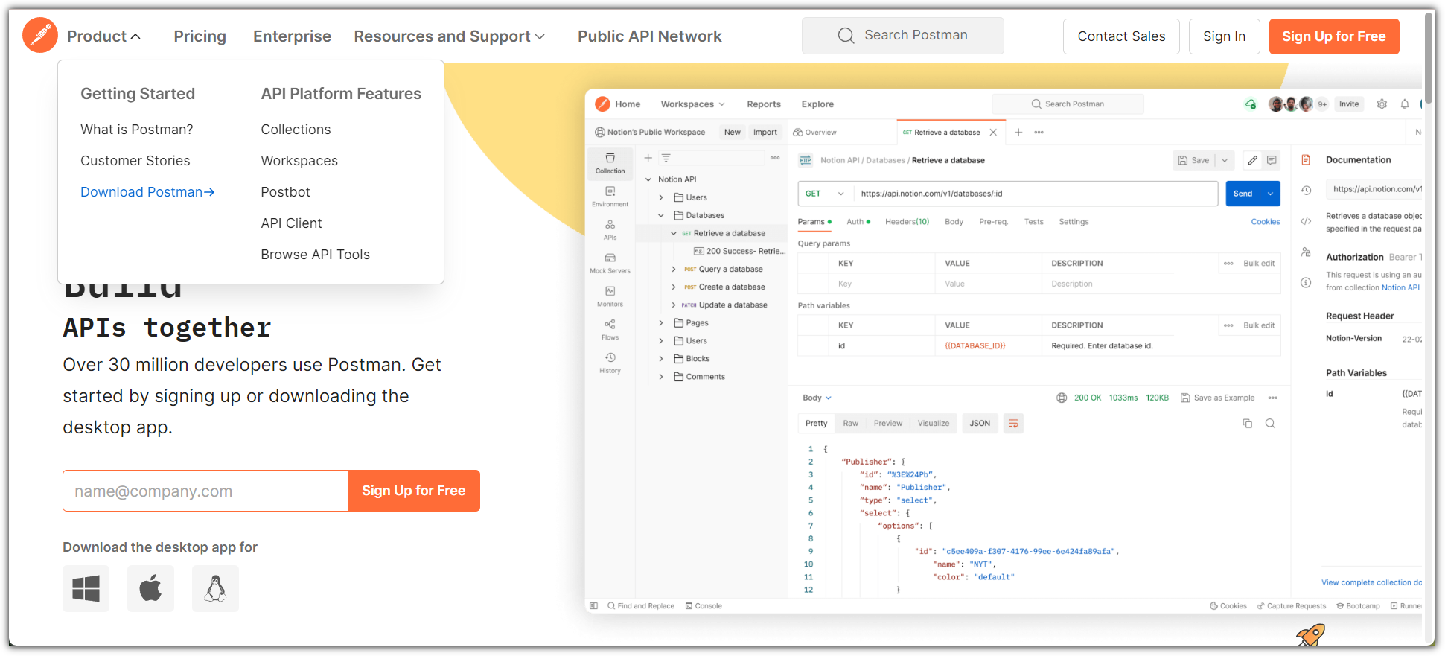Screen dimensions: 1445x656
Task: Click the network globe icon beside 200 OK
Action: [x=1062, y=398]
